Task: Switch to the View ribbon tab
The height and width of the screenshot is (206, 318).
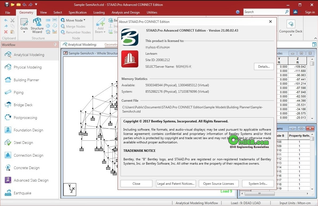Action: point(44,12)
